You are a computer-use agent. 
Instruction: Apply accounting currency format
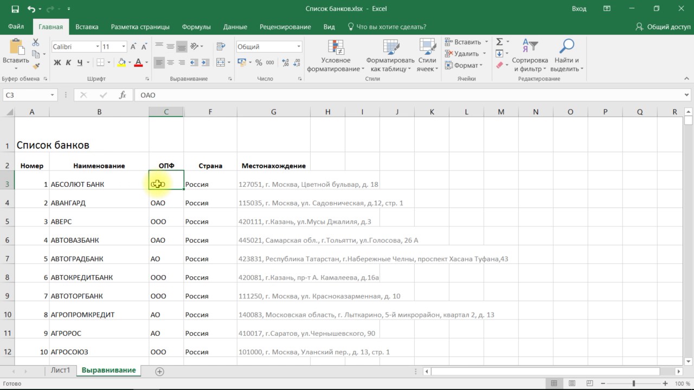pos(242,63)
